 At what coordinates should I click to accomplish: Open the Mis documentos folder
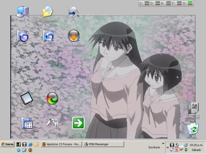48,12
